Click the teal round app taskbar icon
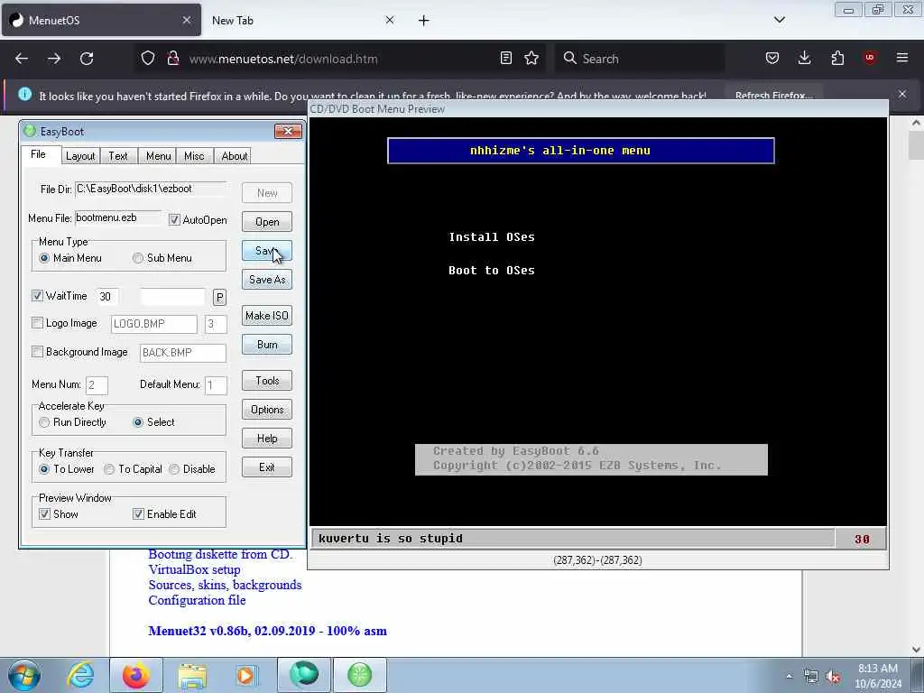This screenshot has height=693, width=924. (303, 675)
